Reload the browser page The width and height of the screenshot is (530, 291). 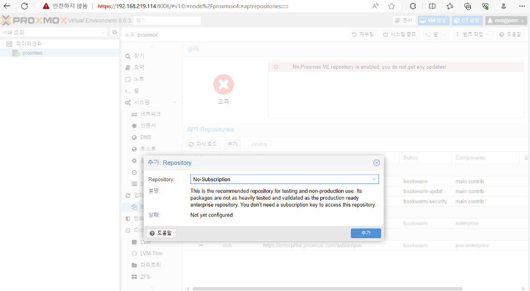24,6
